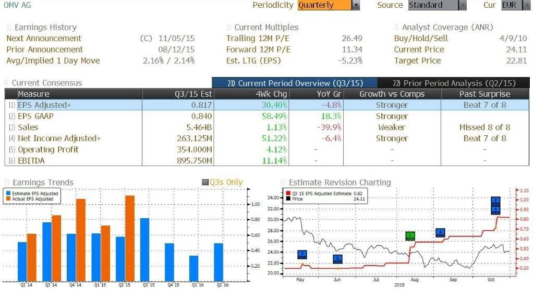Click Prior Announcement date 08/12/15

pyautogui.click(x=176, y=49)
